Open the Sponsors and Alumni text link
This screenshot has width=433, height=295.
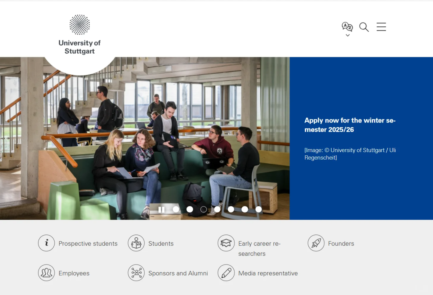pos(178,273)
